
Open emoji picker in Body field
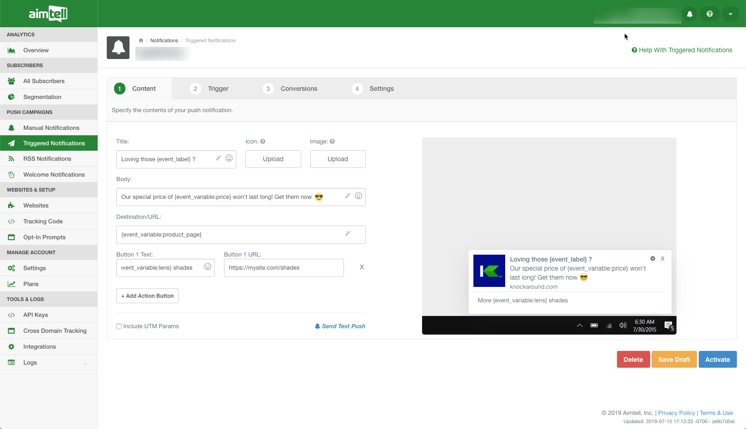pos(358,196)
